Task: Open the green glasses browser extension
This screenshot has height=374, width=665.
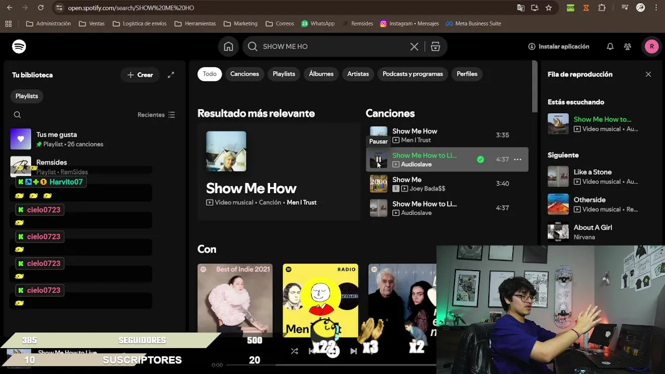Action: [x=570, y=8]
